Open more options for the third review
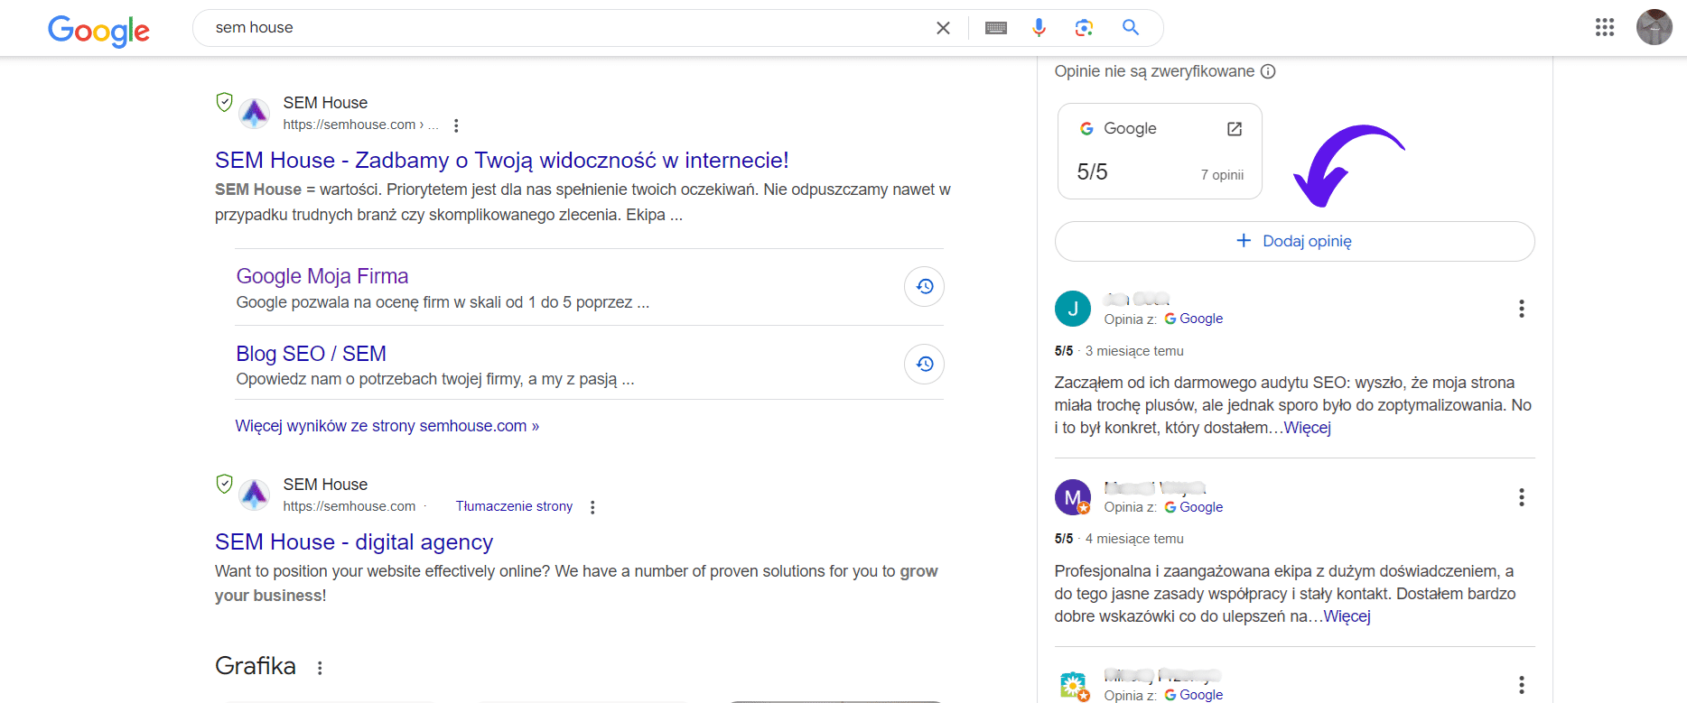This screenshot has width=1687, height=703. (x=1522, y=685)
